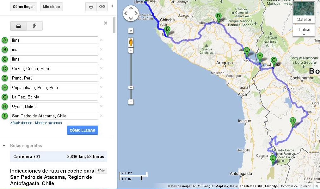
Task: Click the zoom out minus button
Action: pos(131,102)
